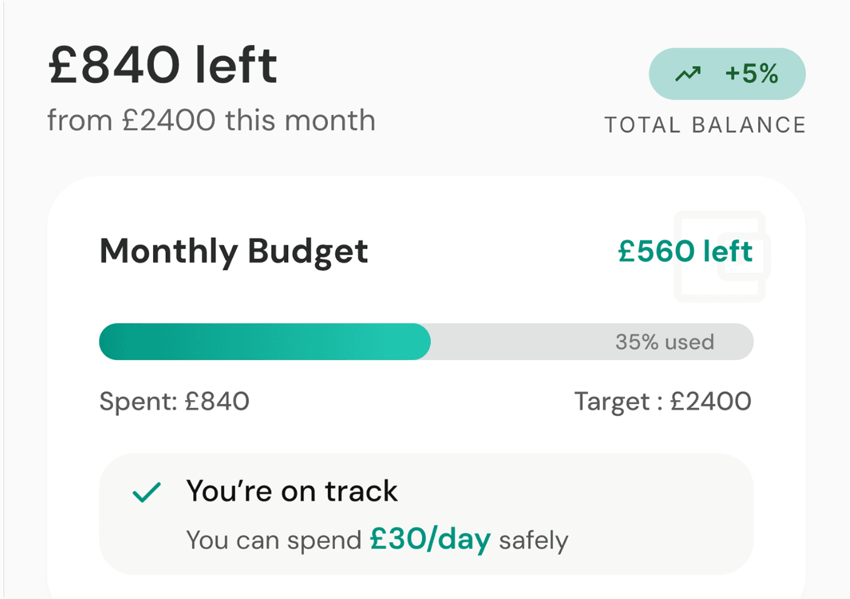The image size is (850, 599).
Task: Tap the "£840 left" main heading
Action: click(x=163, y=65)
